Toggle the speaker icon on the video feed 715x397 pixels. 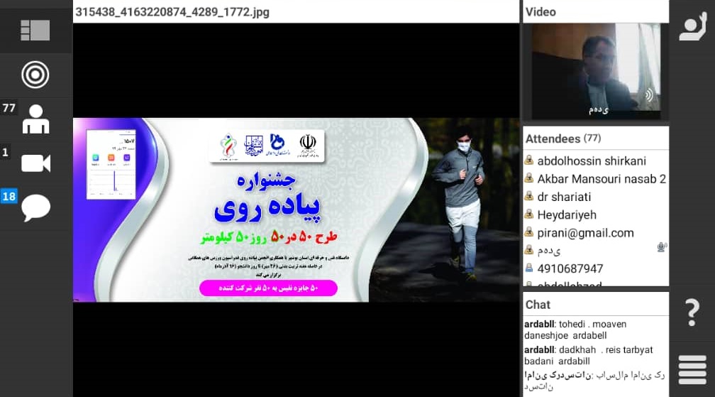(648, 95)
